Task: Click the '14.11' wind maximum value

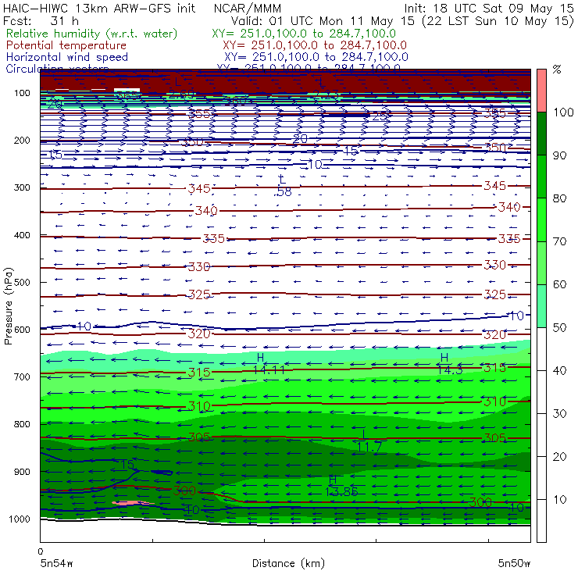Action: 269,369
